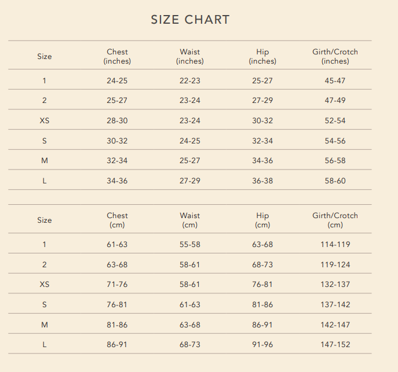Select the Chest (cm) column header
398x372 pixels.
pos(117,220)
